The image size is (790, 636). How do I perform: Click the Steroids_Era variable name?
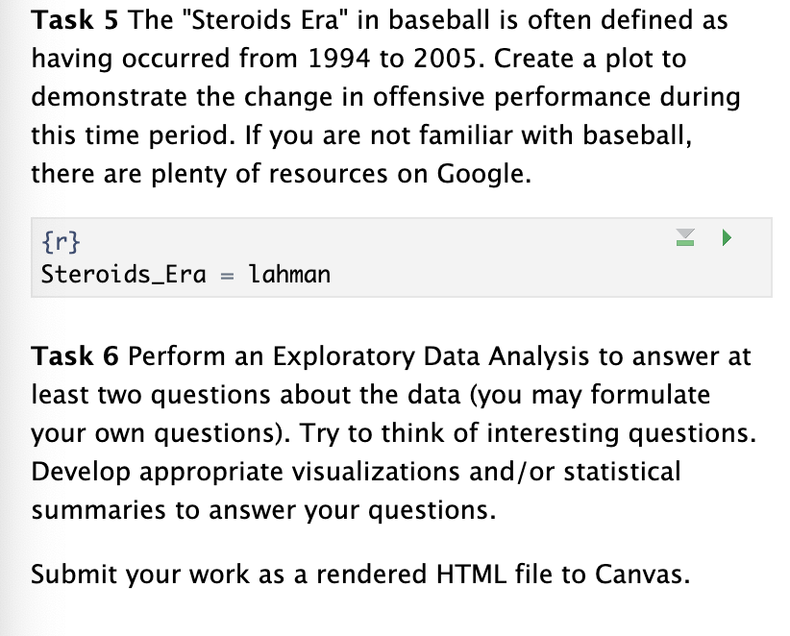(123, 274)
